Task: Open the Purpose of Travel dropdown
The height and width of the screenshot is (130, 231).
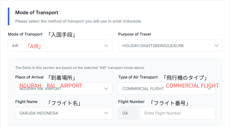Action: coord(170,46)
